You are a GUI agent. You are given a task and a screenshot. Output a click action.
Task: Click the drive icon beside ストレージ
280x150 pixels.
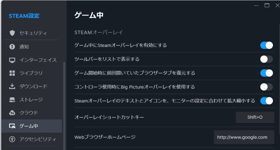click(x=12, y=100)
